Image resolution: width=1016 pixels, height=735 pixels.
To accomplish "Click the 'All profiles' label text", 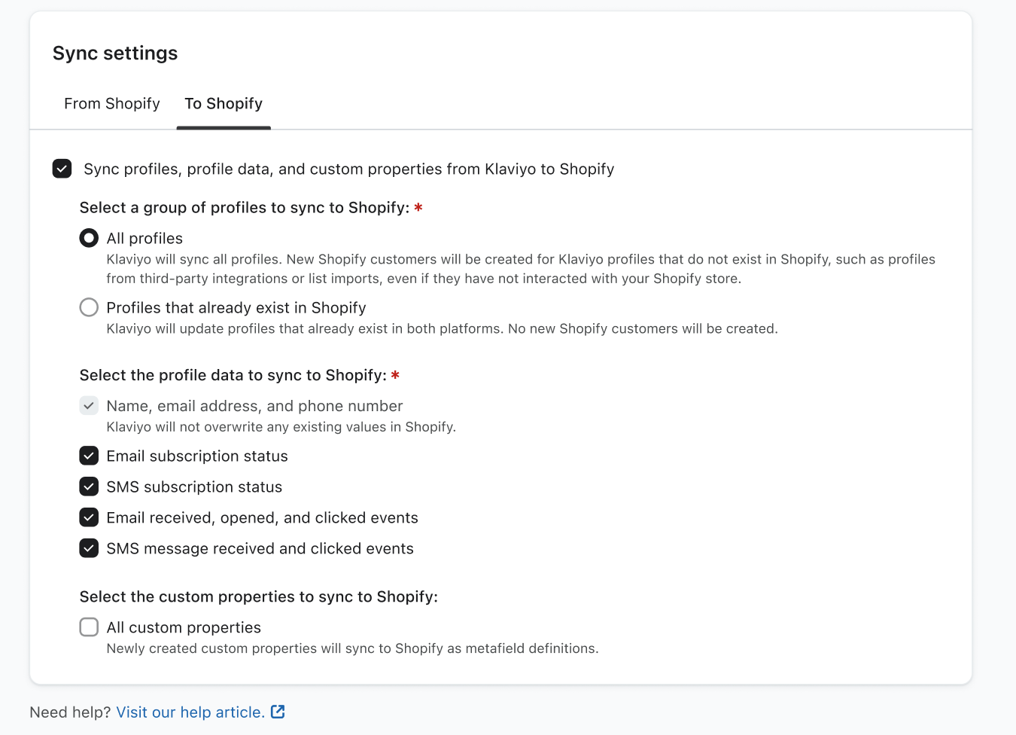I will point(144,239).
